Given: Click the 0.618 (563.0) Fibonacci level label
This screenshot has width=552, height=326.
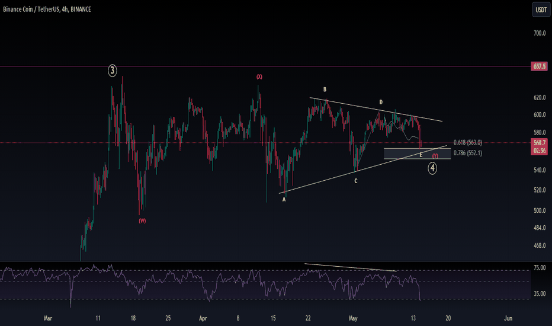Looking at the screenshot, I should tap(467, 142).
